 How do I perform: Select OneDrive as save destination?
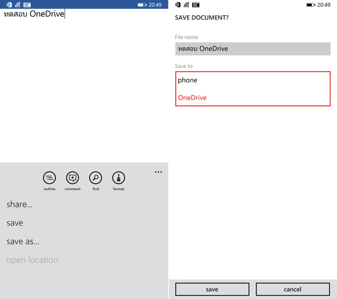pyautogui.click(x=192, y=98)
